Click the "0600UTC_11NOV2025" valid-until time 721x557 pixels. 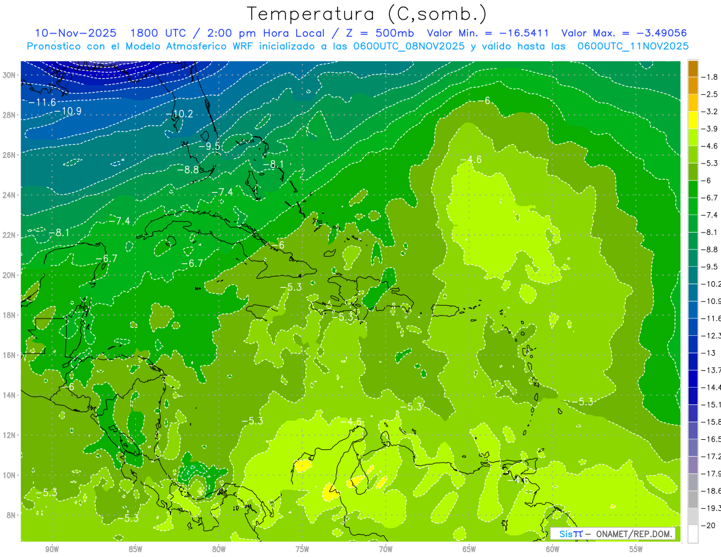[633, 46]
